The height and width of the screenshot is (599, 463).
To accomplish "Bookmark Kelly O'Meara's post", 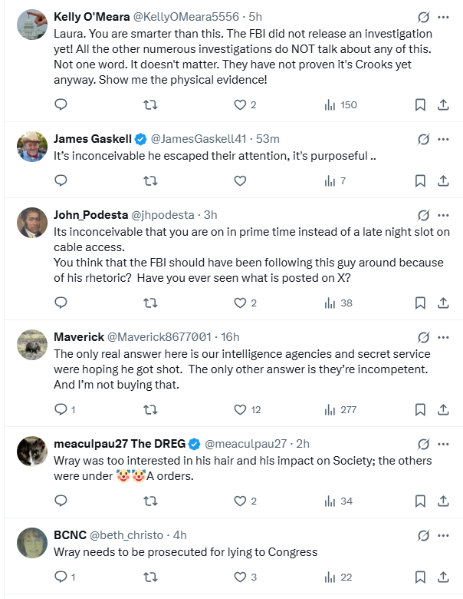I will pos(420,104).
